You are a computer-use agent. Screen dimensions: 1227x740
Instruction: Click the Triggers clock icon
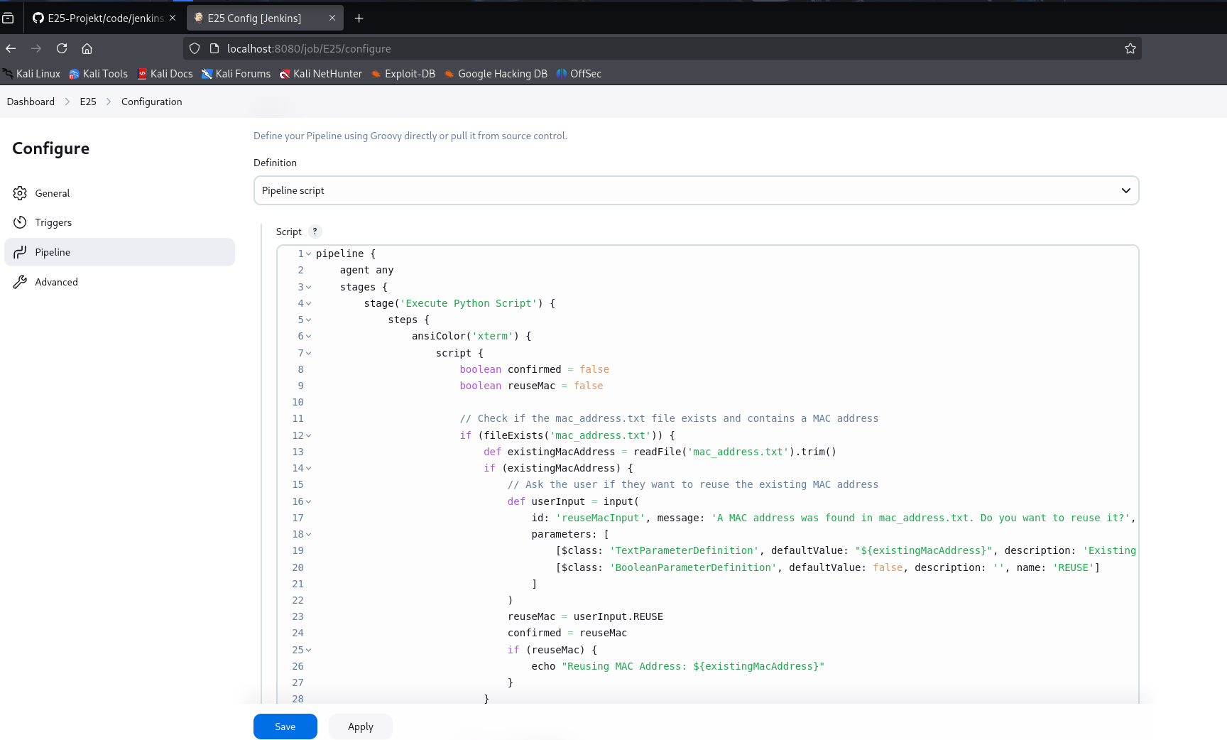coord(20,222)
